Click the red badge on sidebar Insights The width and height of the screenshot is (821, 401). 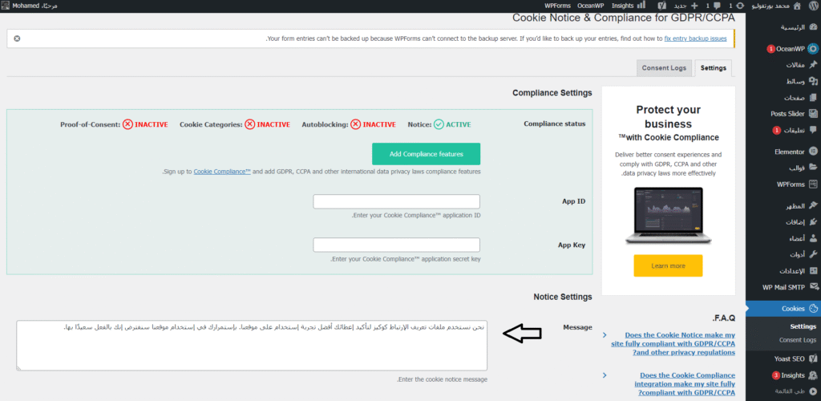point(775,375)
